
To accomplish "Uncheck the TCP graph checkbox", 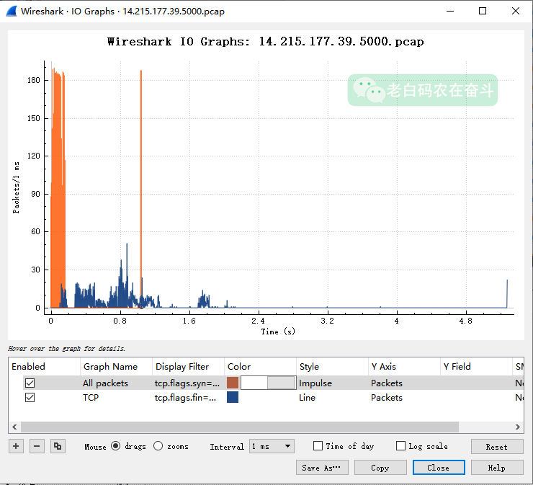I will tap(30, 397).
